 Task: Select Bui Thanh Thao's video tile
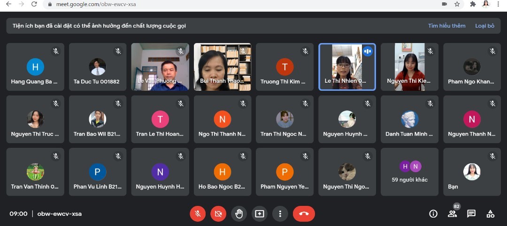coord(222,66)
